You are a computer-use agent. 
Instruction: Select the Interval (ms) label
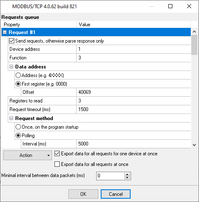34,144
